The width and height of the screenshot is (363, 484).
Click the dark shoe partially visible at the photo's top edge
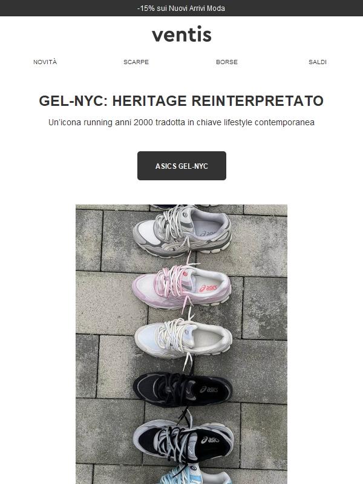pyautogui.click(x=185, y=206)
